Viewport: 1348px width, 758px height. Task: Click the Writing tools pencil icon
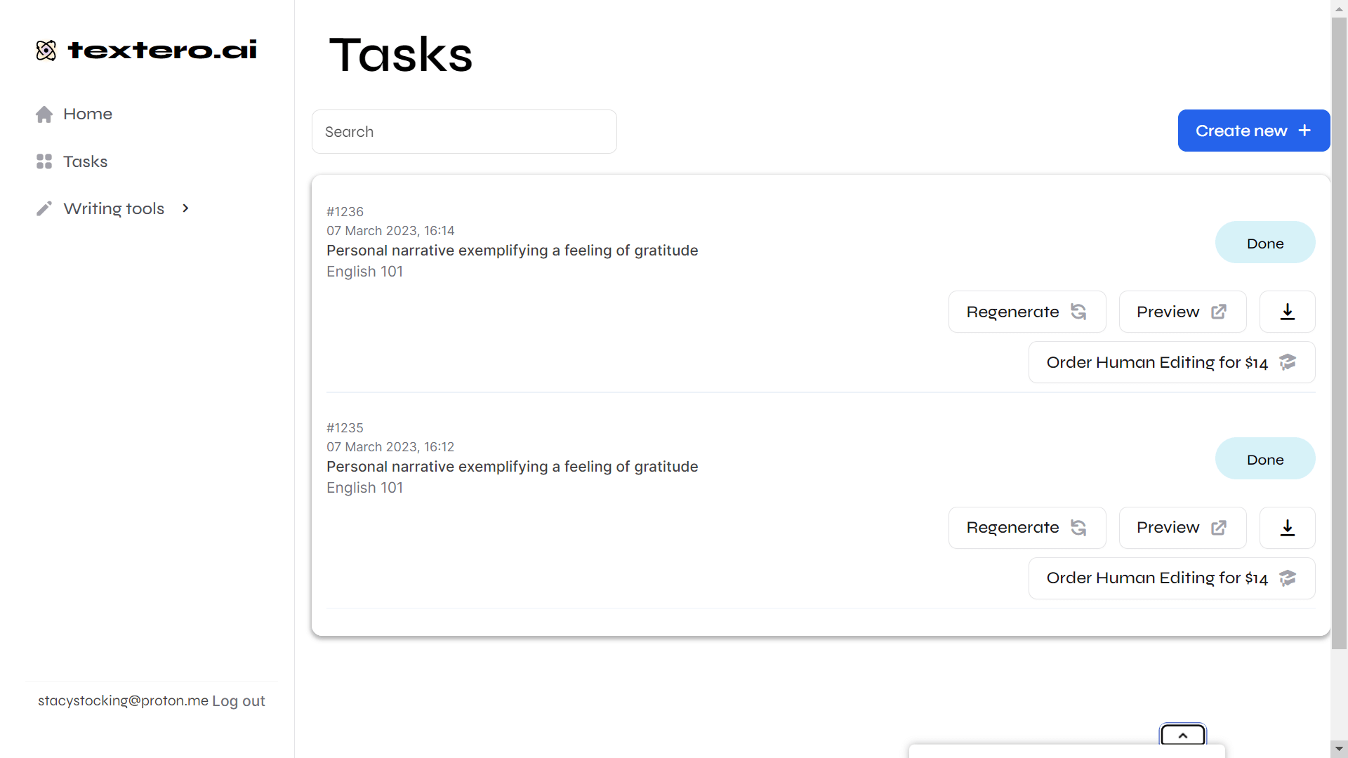(44, 208)
